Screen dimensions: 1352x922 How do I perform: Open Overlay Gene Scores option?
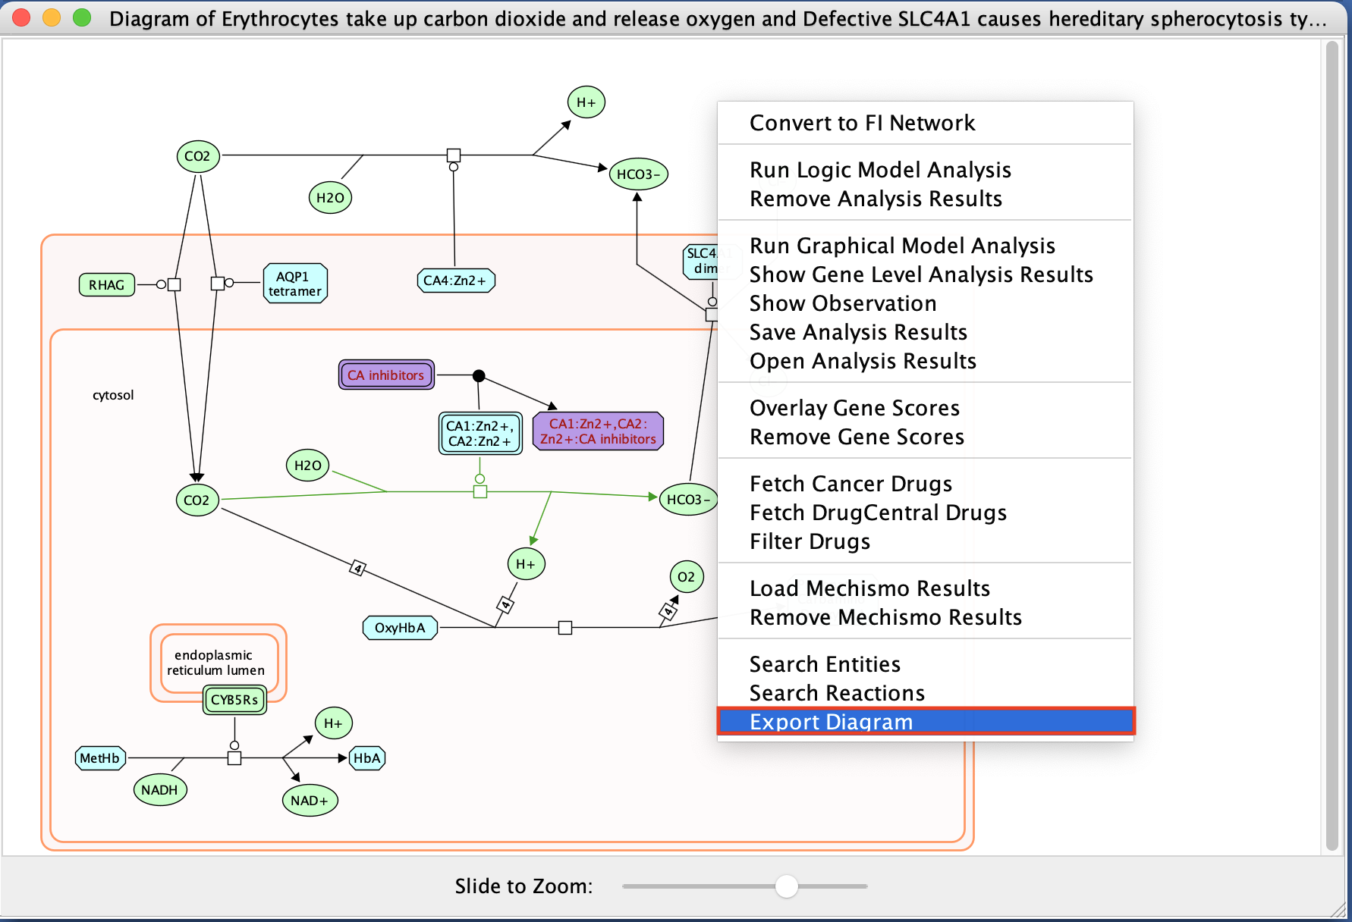(x=854, y=408)
